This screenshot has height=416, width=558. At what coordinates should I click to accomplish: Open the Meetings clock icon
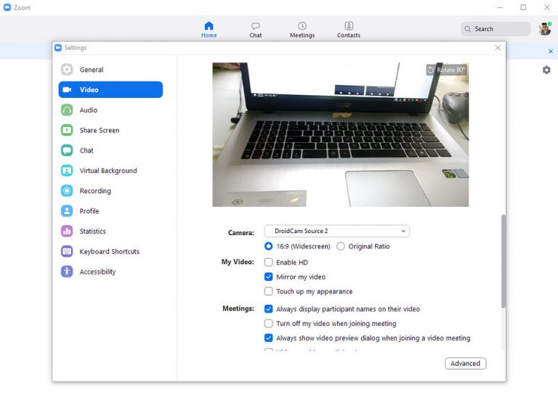click(x=302, y=26)
